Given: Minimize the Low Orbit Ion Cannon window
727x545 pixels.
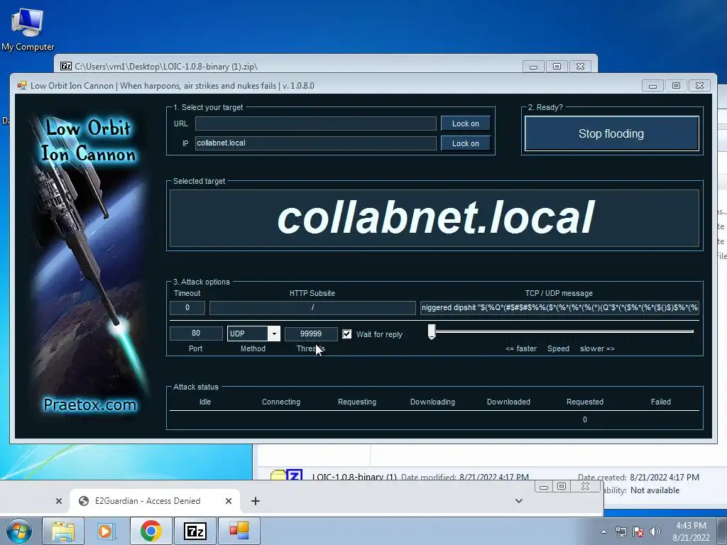Looking at the screenshot, I should [x=653, y=86].
